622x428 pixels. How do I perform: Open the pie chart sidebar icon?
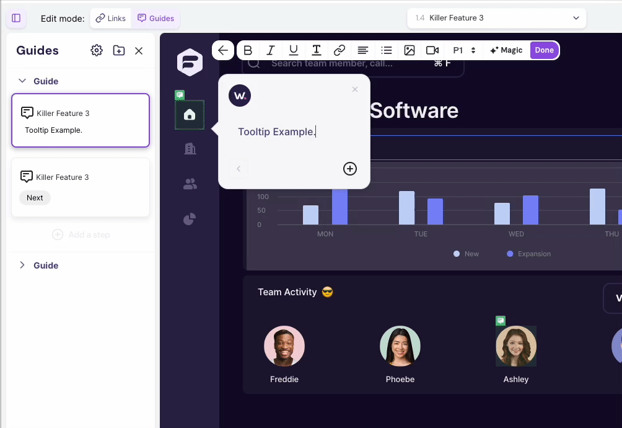(x=190, y=219)
